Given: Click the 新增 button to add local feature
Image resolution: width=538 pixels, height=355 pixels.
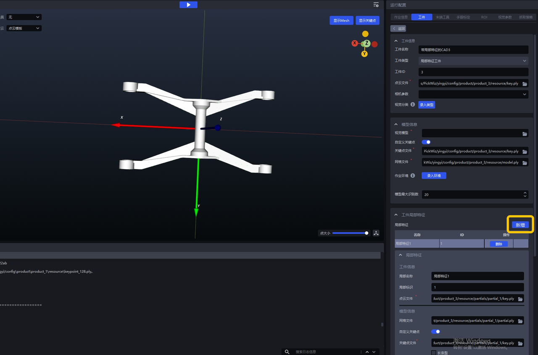Looking at the screenshot, I should [x=520, y=225].
